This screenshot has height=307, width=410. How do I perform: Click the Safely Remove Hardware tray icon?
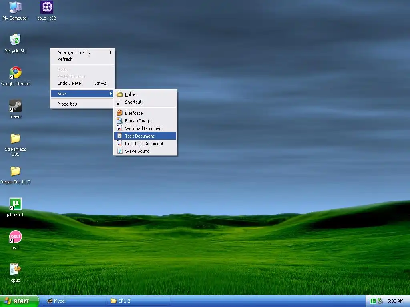point(380,301)
